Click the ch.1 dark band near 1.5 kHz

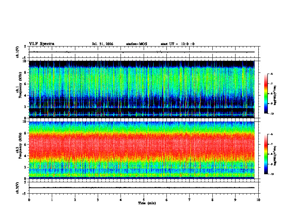pos(142,110)
